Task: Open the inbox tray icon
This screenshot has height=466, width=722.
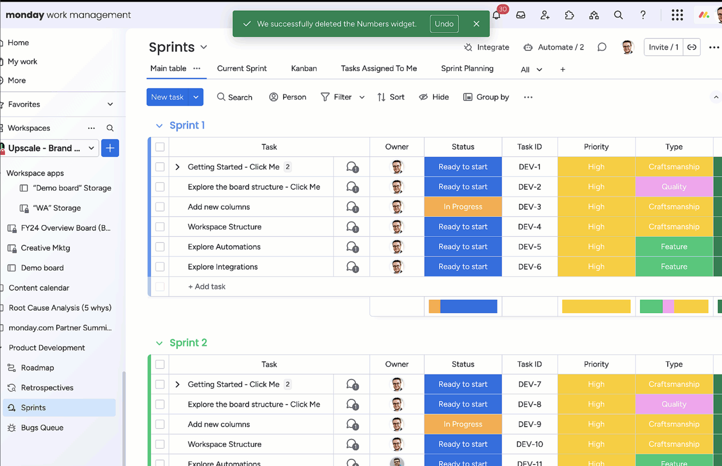Action: [521, 15]
